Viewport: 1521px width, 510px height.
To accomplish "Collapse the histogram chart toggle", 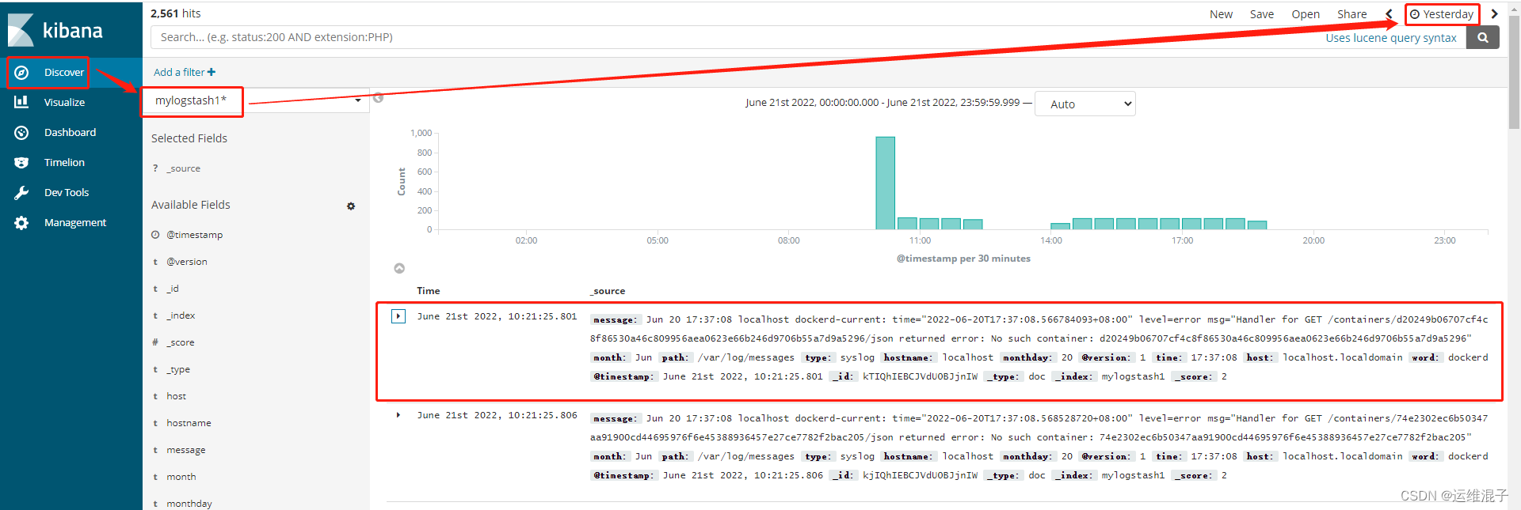I will [399, 268].
